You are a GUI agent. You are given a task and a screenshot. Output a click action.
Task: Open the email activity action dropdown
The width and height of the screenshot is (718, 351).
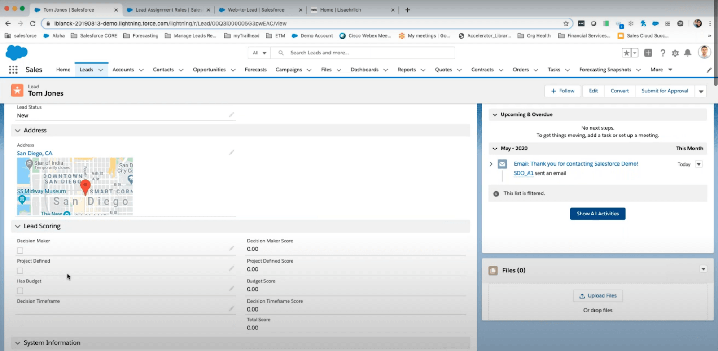tap(699, 164)
